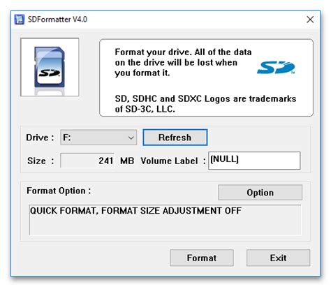331x287 pixels.
Task: Click the QUICK FORMAT option text box
Action: (x=165, y=220)
